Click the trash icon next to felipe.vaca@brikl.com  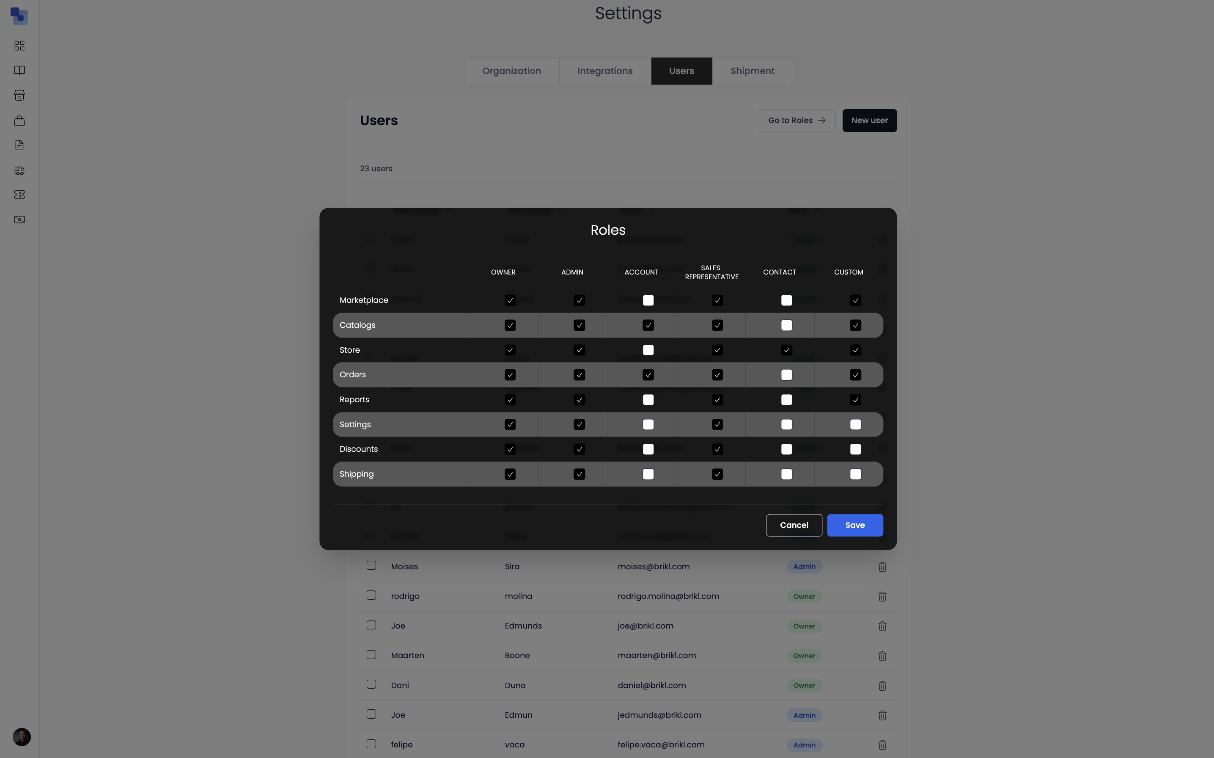click(x=882, y=745)
